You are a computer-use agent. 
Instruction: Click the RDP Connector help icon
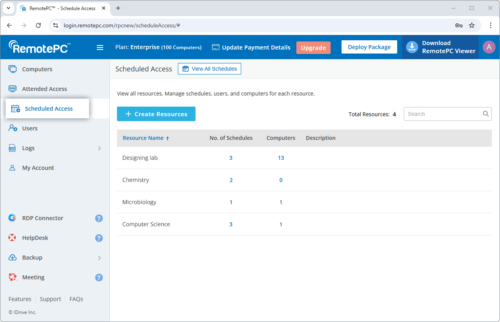click(x=99, y=219)
